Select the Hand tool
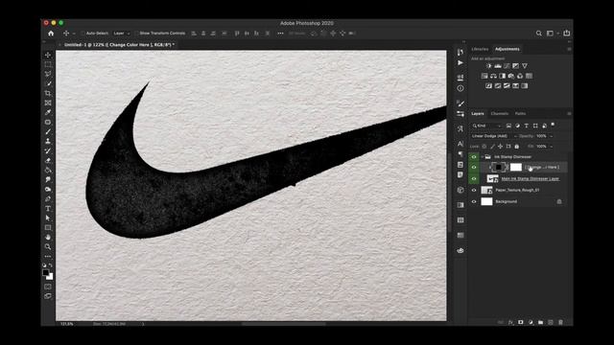Screen dimensions: 614x345 48,237
